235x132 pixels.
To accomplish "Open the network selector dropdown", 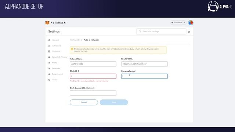I will click(x=178, y=23).
